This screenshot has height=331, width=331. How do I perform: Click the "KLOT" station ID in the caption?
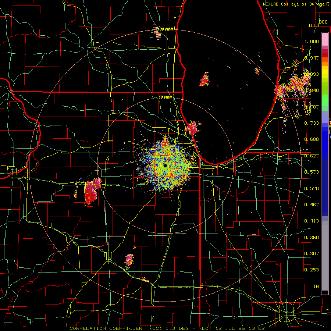[x=204, y=328]
